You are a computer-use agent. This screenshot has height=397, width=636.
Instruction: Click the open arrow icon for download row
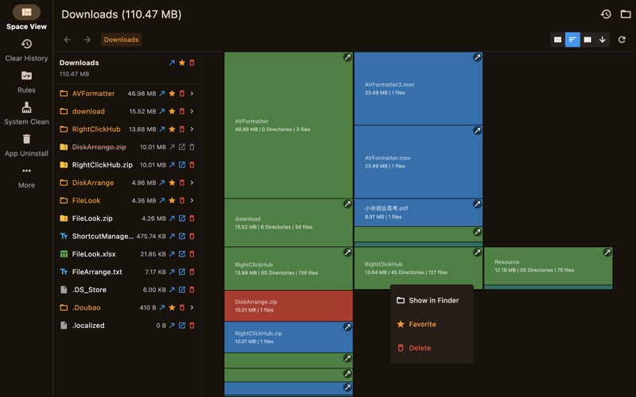[x=162, y=111]
